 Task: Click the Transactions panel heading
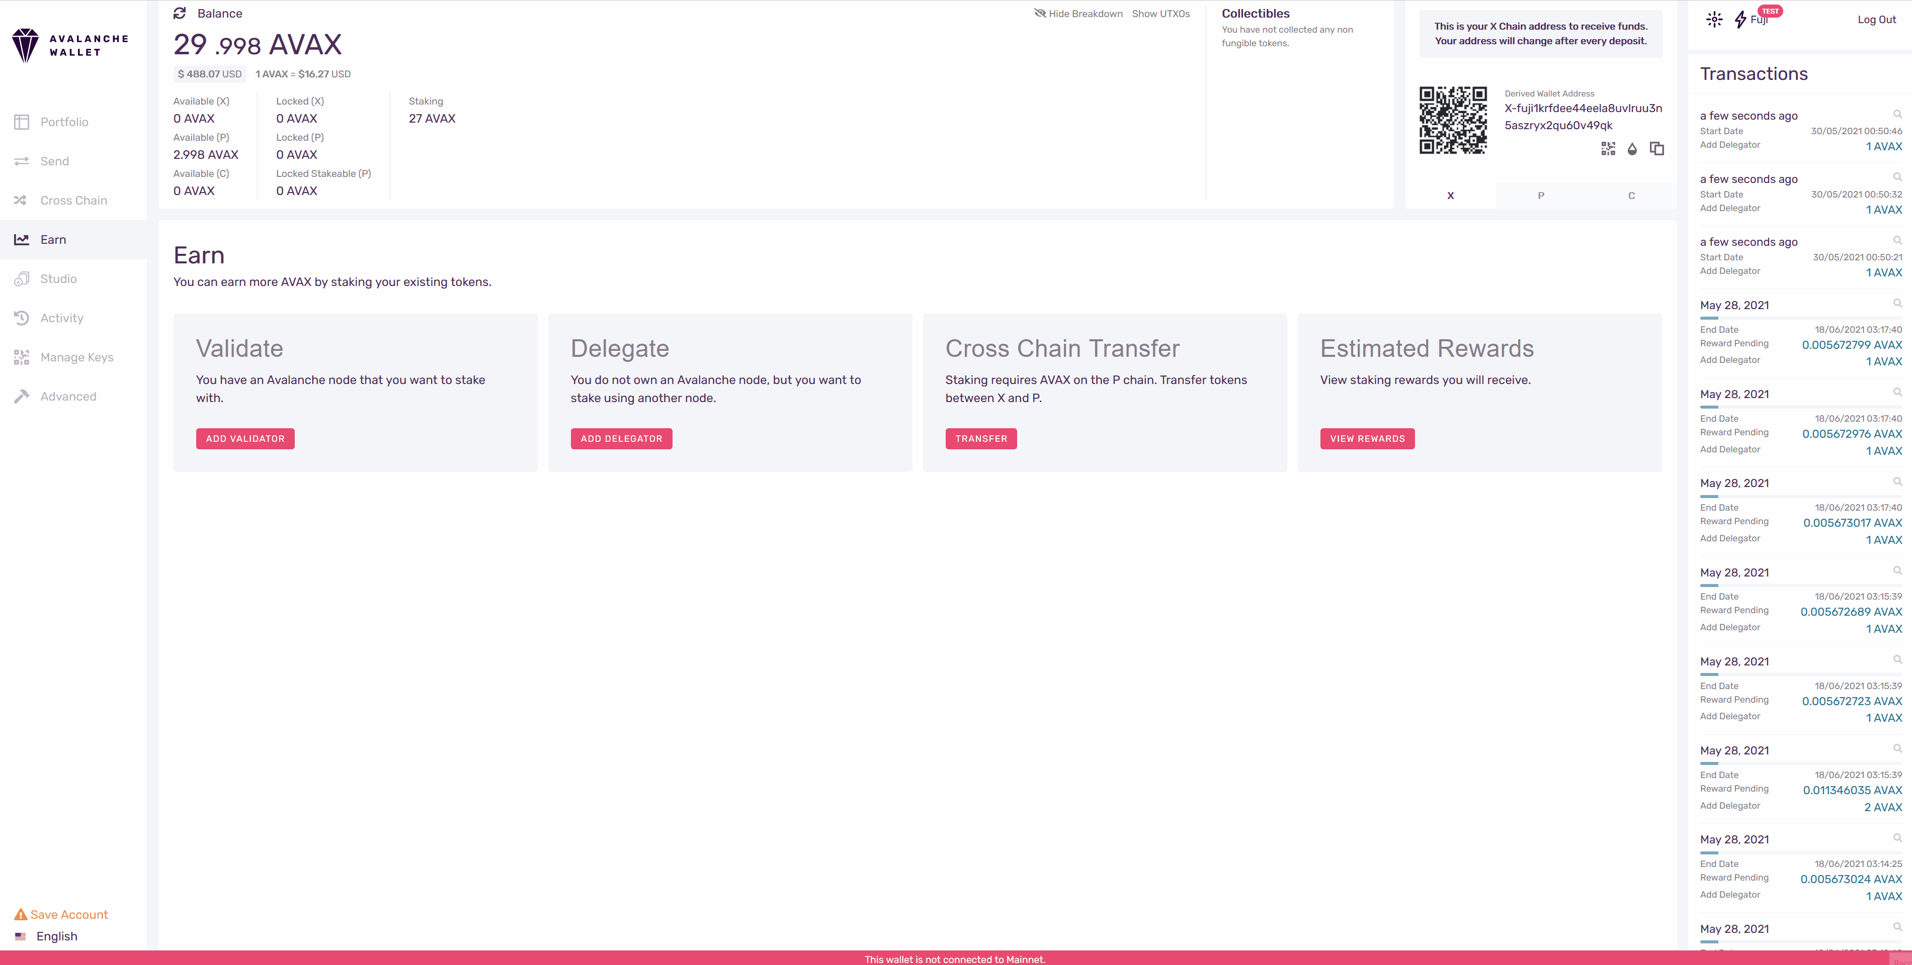click(1753, 73)
